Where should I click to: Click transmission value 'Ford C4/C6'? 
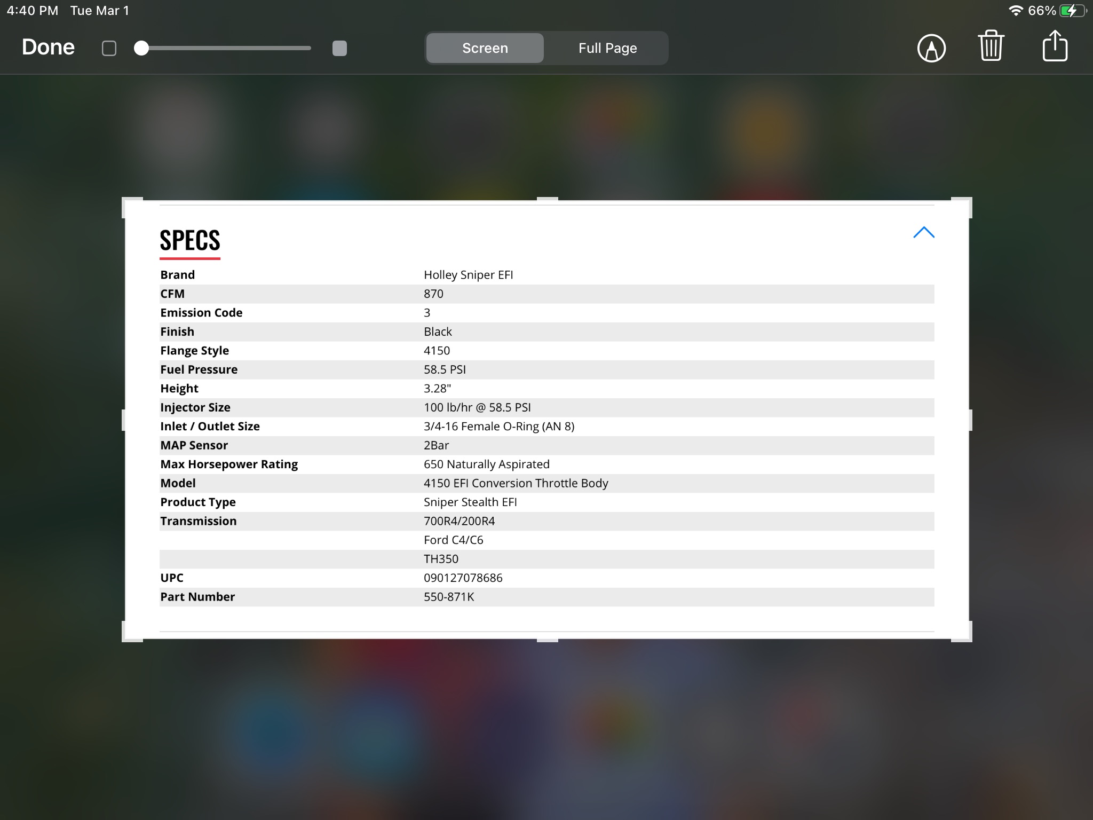[x=453, y=540]
